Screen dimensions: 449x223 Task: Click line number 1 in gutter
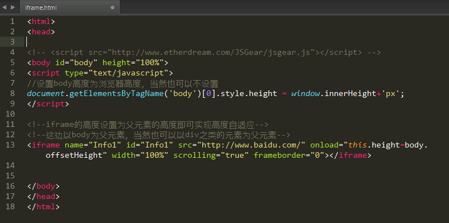click(x=12, y=22)
